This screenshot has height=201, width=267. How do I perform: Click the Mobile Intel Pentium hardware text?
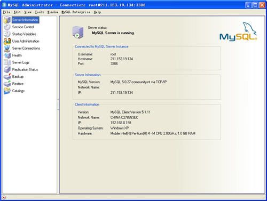(153, 133)
